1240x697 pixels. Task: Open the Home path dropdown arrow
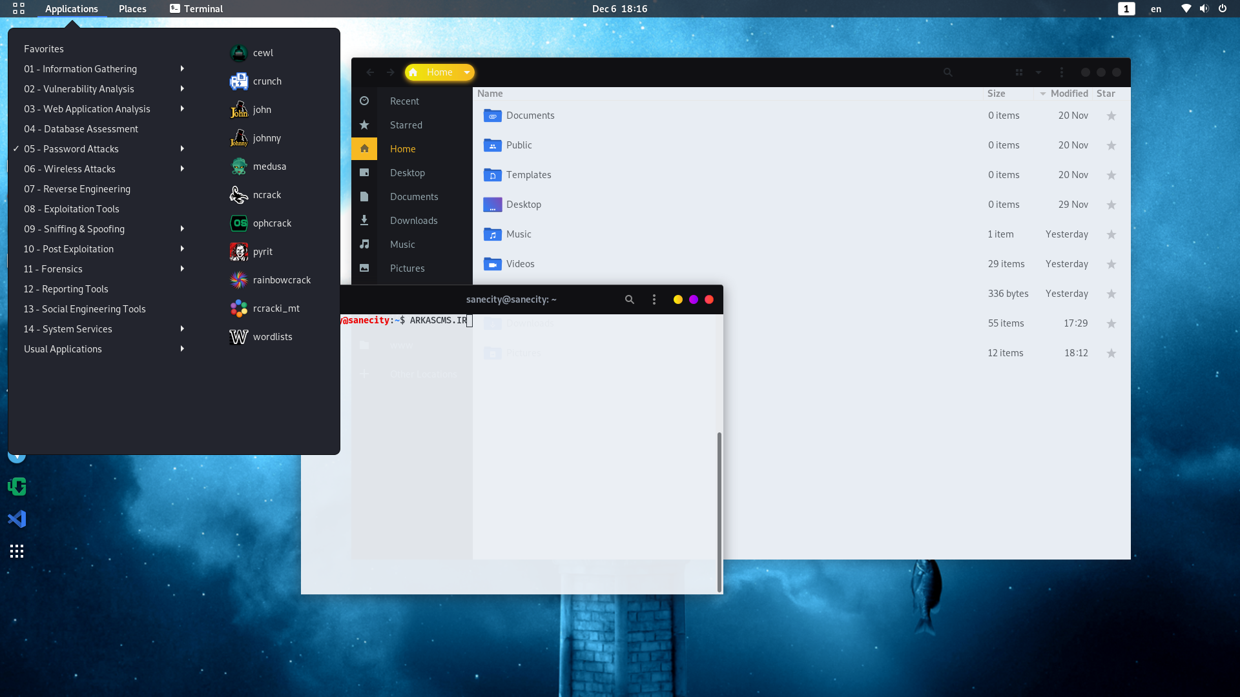click(466, 72)
